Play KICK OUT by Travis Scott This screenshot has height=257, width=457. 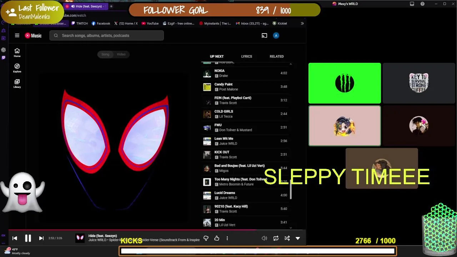point(246,155)
